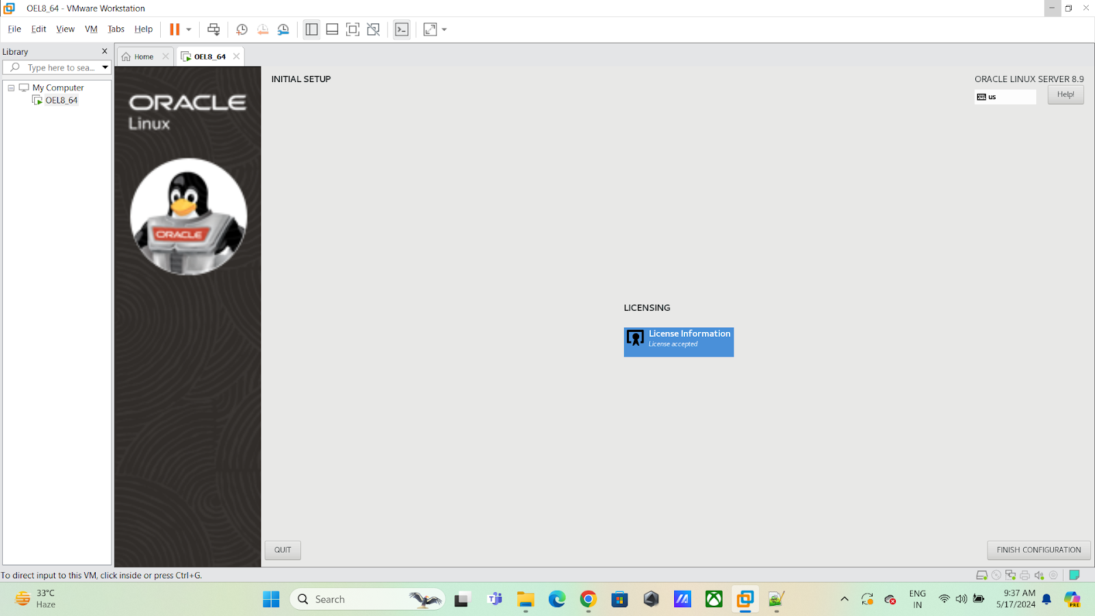This screenshot has height=616, width=1095.
Task: Revert VM to previous snapshot
Action: pos(263,29)
